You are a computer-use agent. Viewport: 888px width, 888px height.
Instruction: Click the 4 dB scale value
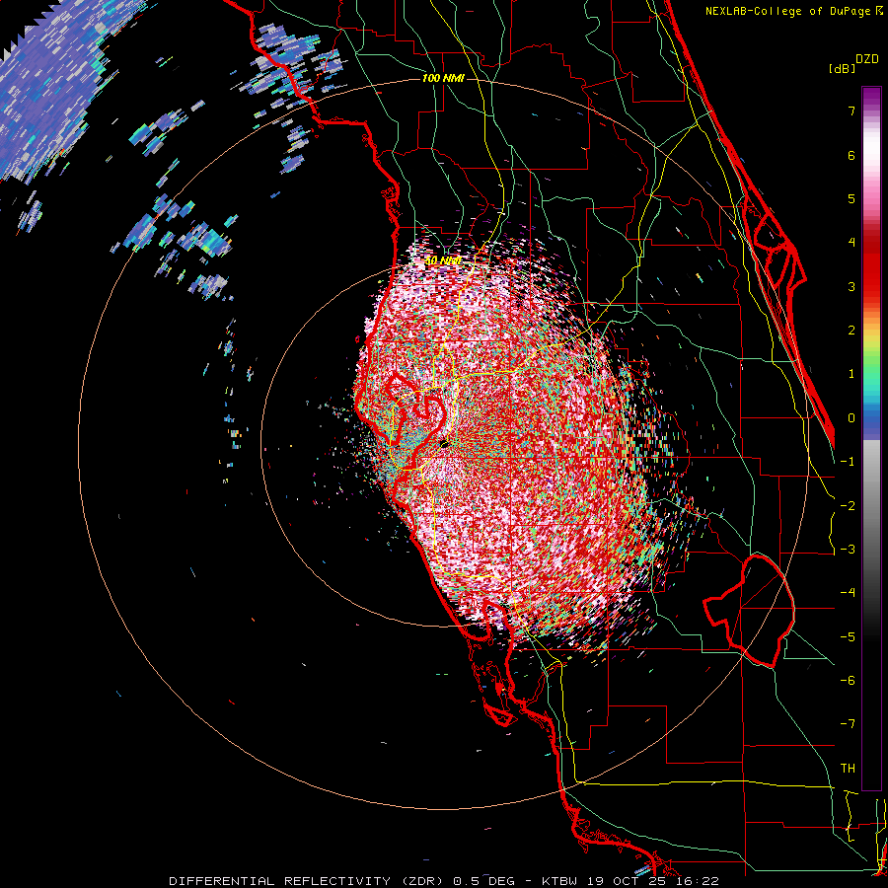click(x=851, y=243)
